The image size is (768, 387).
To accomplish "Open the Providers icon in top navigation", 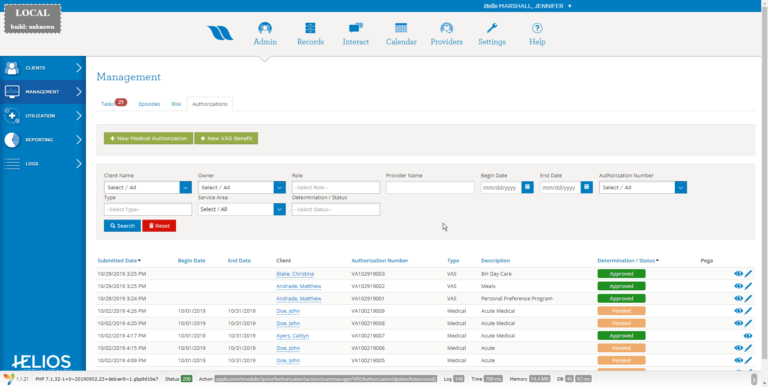I will (446, 28).
